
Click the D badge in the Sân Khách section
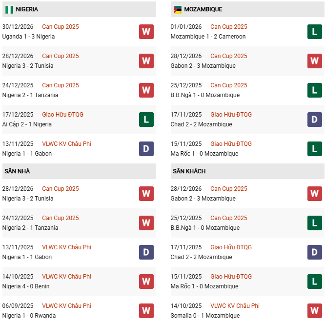pyautogui.click(x=314, y=252)
